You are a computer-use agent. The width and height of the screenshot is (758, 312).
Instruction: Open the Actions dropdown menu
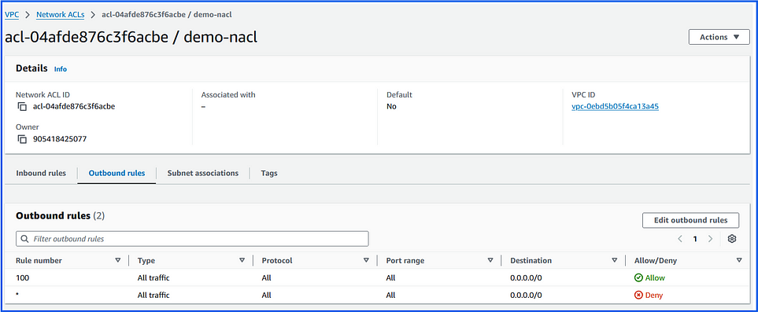719,37
